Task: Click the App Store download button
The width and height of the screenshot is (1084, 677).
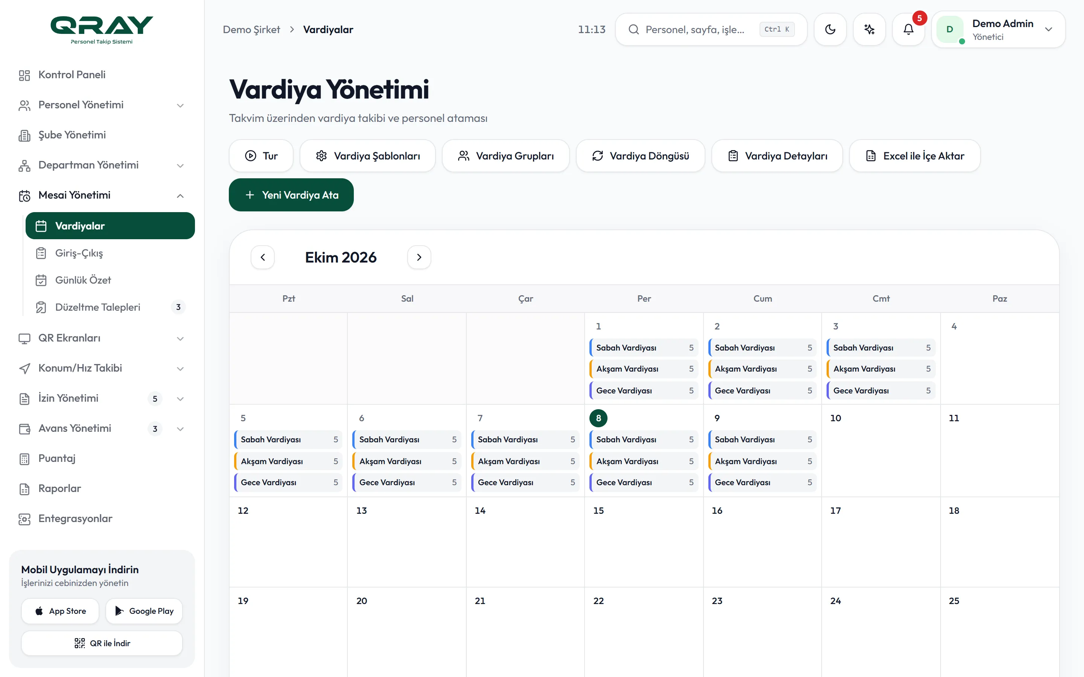Action: tap(60, 611)
